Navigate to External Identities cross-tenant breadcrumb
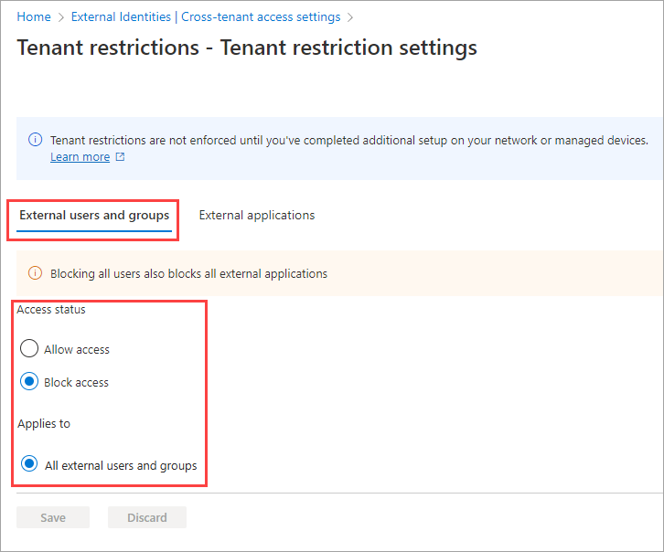 point(206,17)
